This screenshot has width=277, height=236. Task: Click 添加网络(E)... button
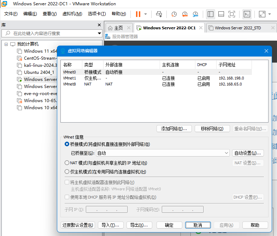[x=174, y=129]
